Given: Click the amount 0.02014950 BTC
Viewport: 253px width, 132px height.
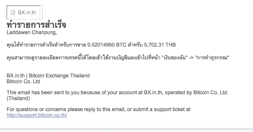Looking at the screenshot, I should click(x=107, y=45).
